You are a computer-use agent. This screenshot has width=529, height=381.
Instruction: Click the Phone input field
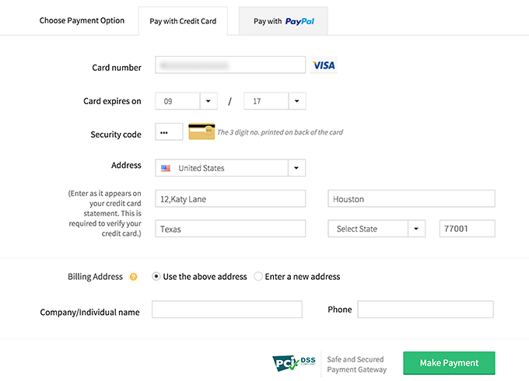(425, 309)
